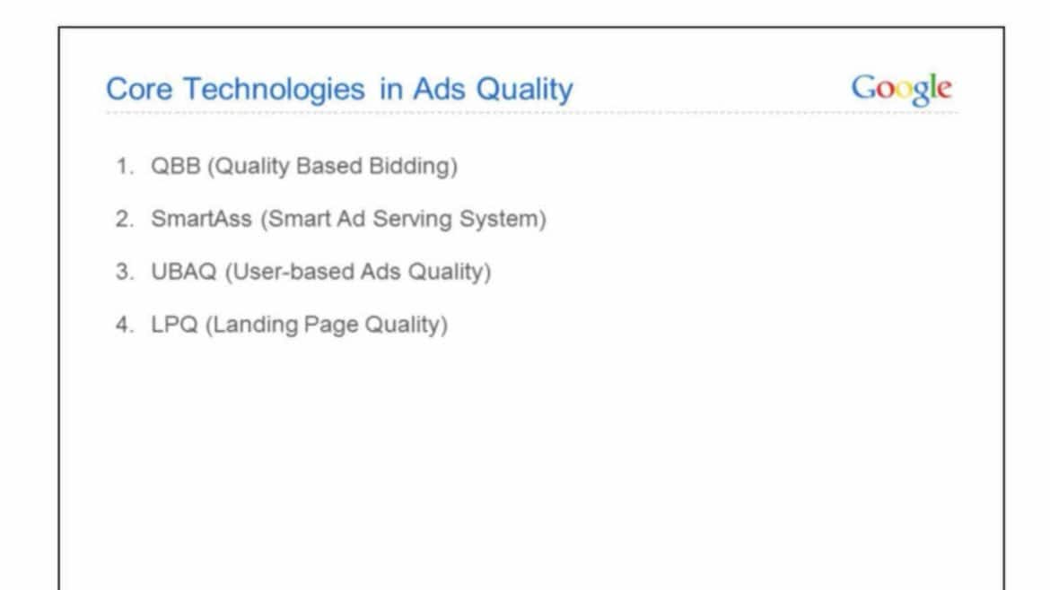1050x590 pixels.
Task: Click the LPQ acronym in item four
Action: pos(174,325)
